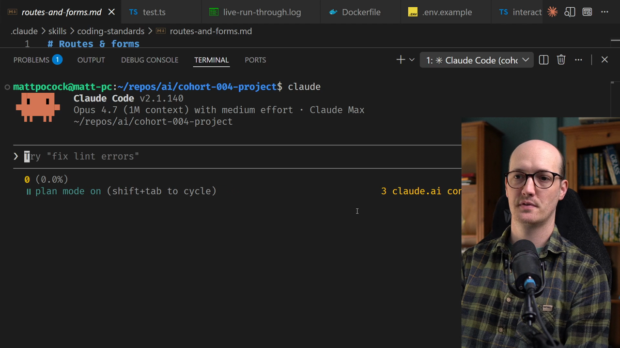Click the # Routes & forms heading line

click(x=94, y=44)
